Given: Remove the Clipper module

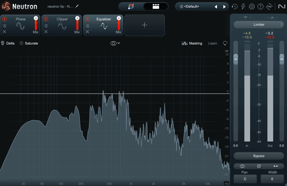Looking at the screenshot, I should click(46, 32).
